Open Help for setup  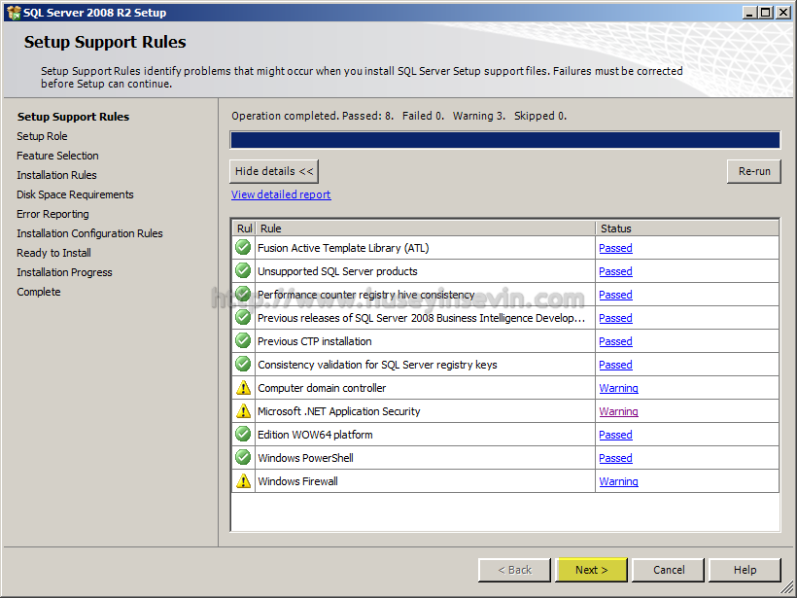(745, 570)
